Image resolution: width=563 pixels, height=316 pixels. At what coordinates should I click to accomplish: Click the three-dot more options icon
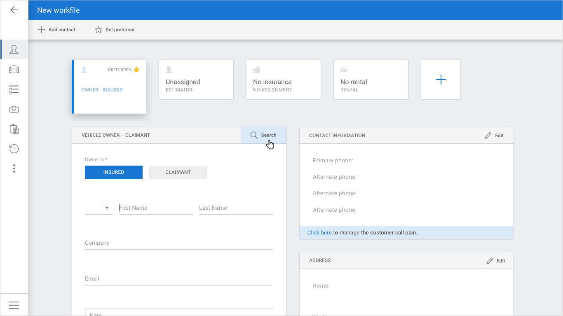(x=14, y=169)
